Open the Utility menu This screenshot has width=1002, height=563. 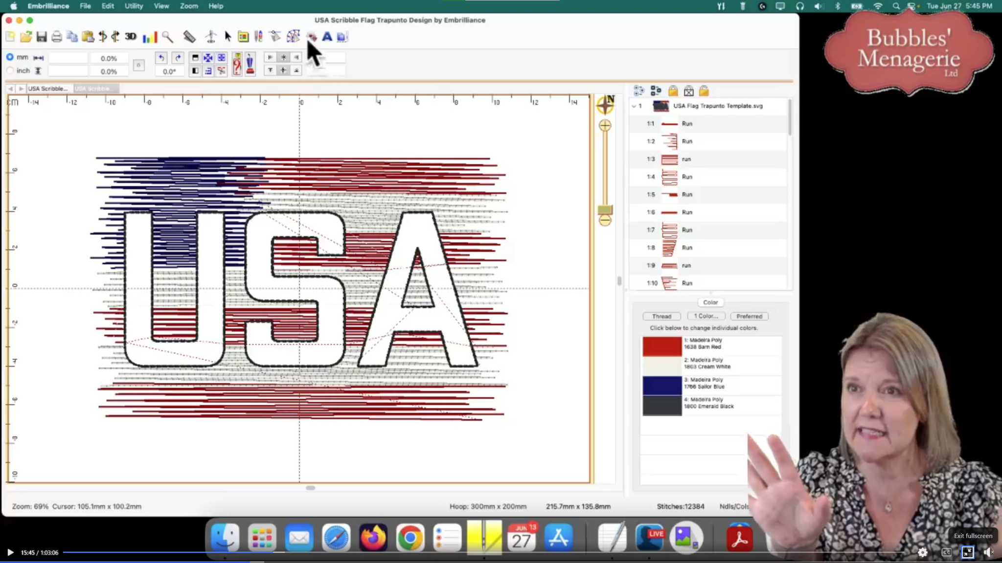pos(134,6)
